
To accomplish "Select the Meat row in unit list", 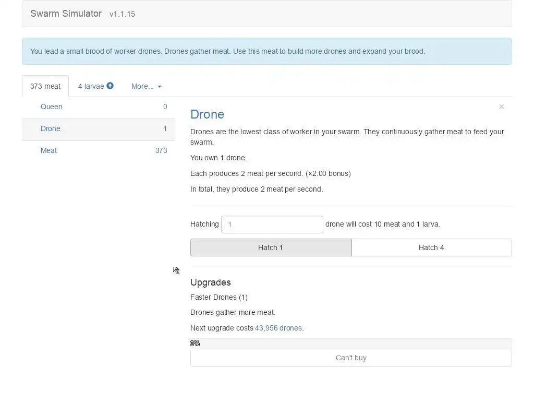I will [x=49, y=150].
